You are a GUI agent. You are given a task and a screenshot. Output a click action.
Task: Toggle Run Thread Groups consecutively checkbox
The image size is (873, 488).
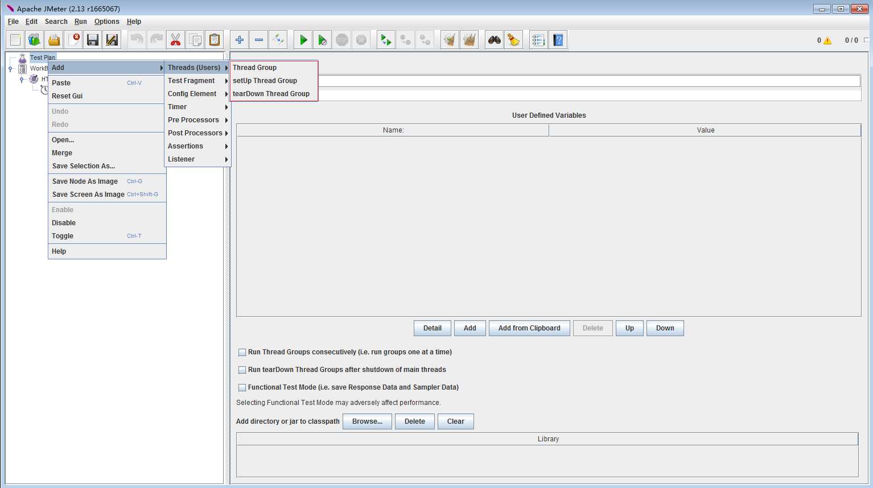pyautogui.click(x=242, y=352)
